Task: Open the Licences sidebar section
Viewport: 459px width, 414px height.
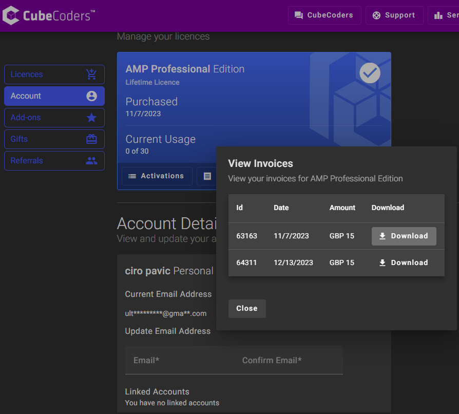Action: [54, 74]
